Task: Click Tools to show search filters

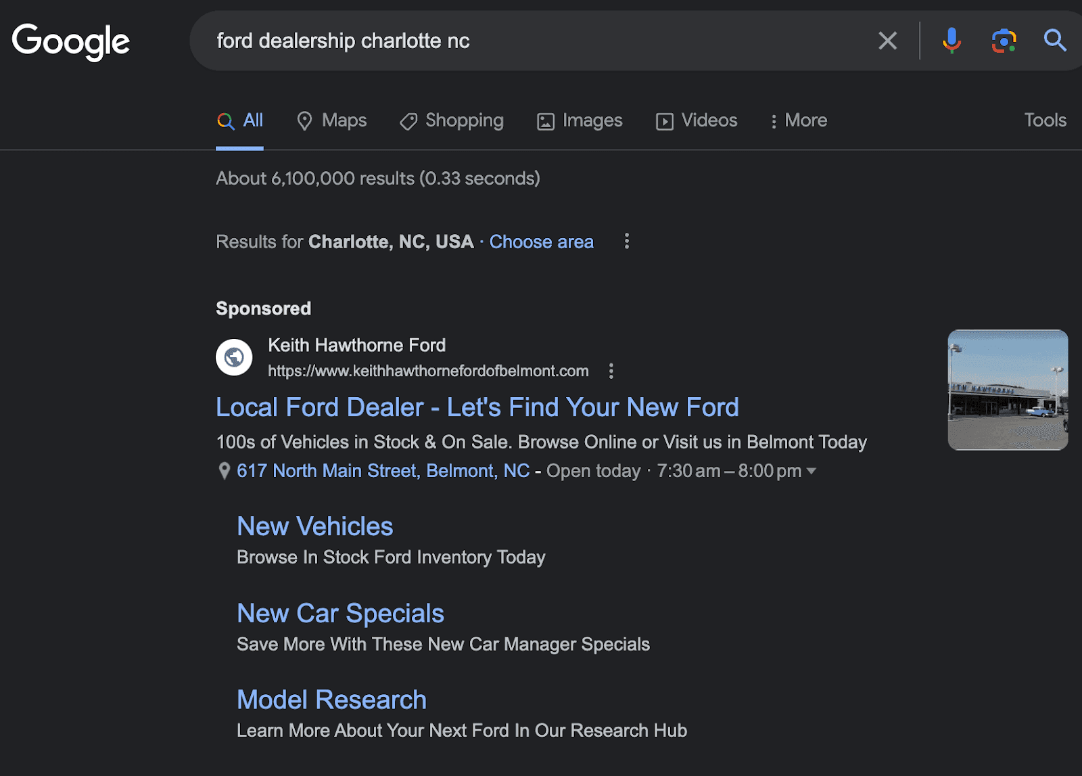Action: [1045, 120]
